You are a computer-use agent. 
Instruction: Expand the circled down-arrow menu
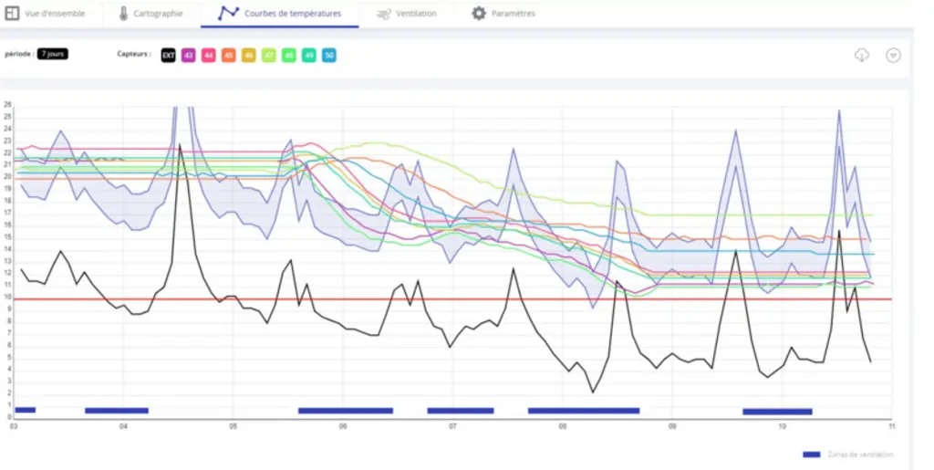893,56
